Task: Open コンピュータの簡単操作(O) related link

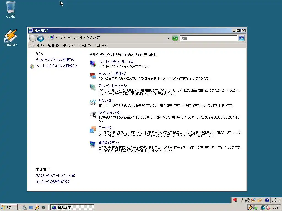Action: click(53, 182)
